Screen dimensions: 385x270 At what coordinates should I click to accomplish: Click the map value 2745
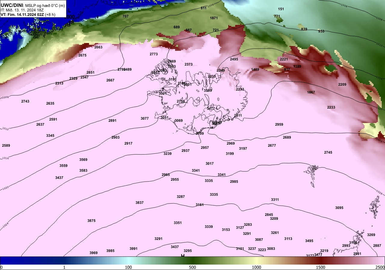coord(328,152)
